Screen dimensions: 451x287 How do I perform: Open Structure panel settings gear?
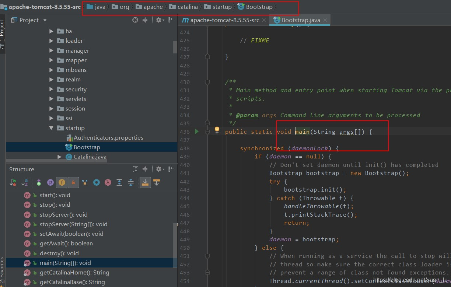tap(159, 169)
